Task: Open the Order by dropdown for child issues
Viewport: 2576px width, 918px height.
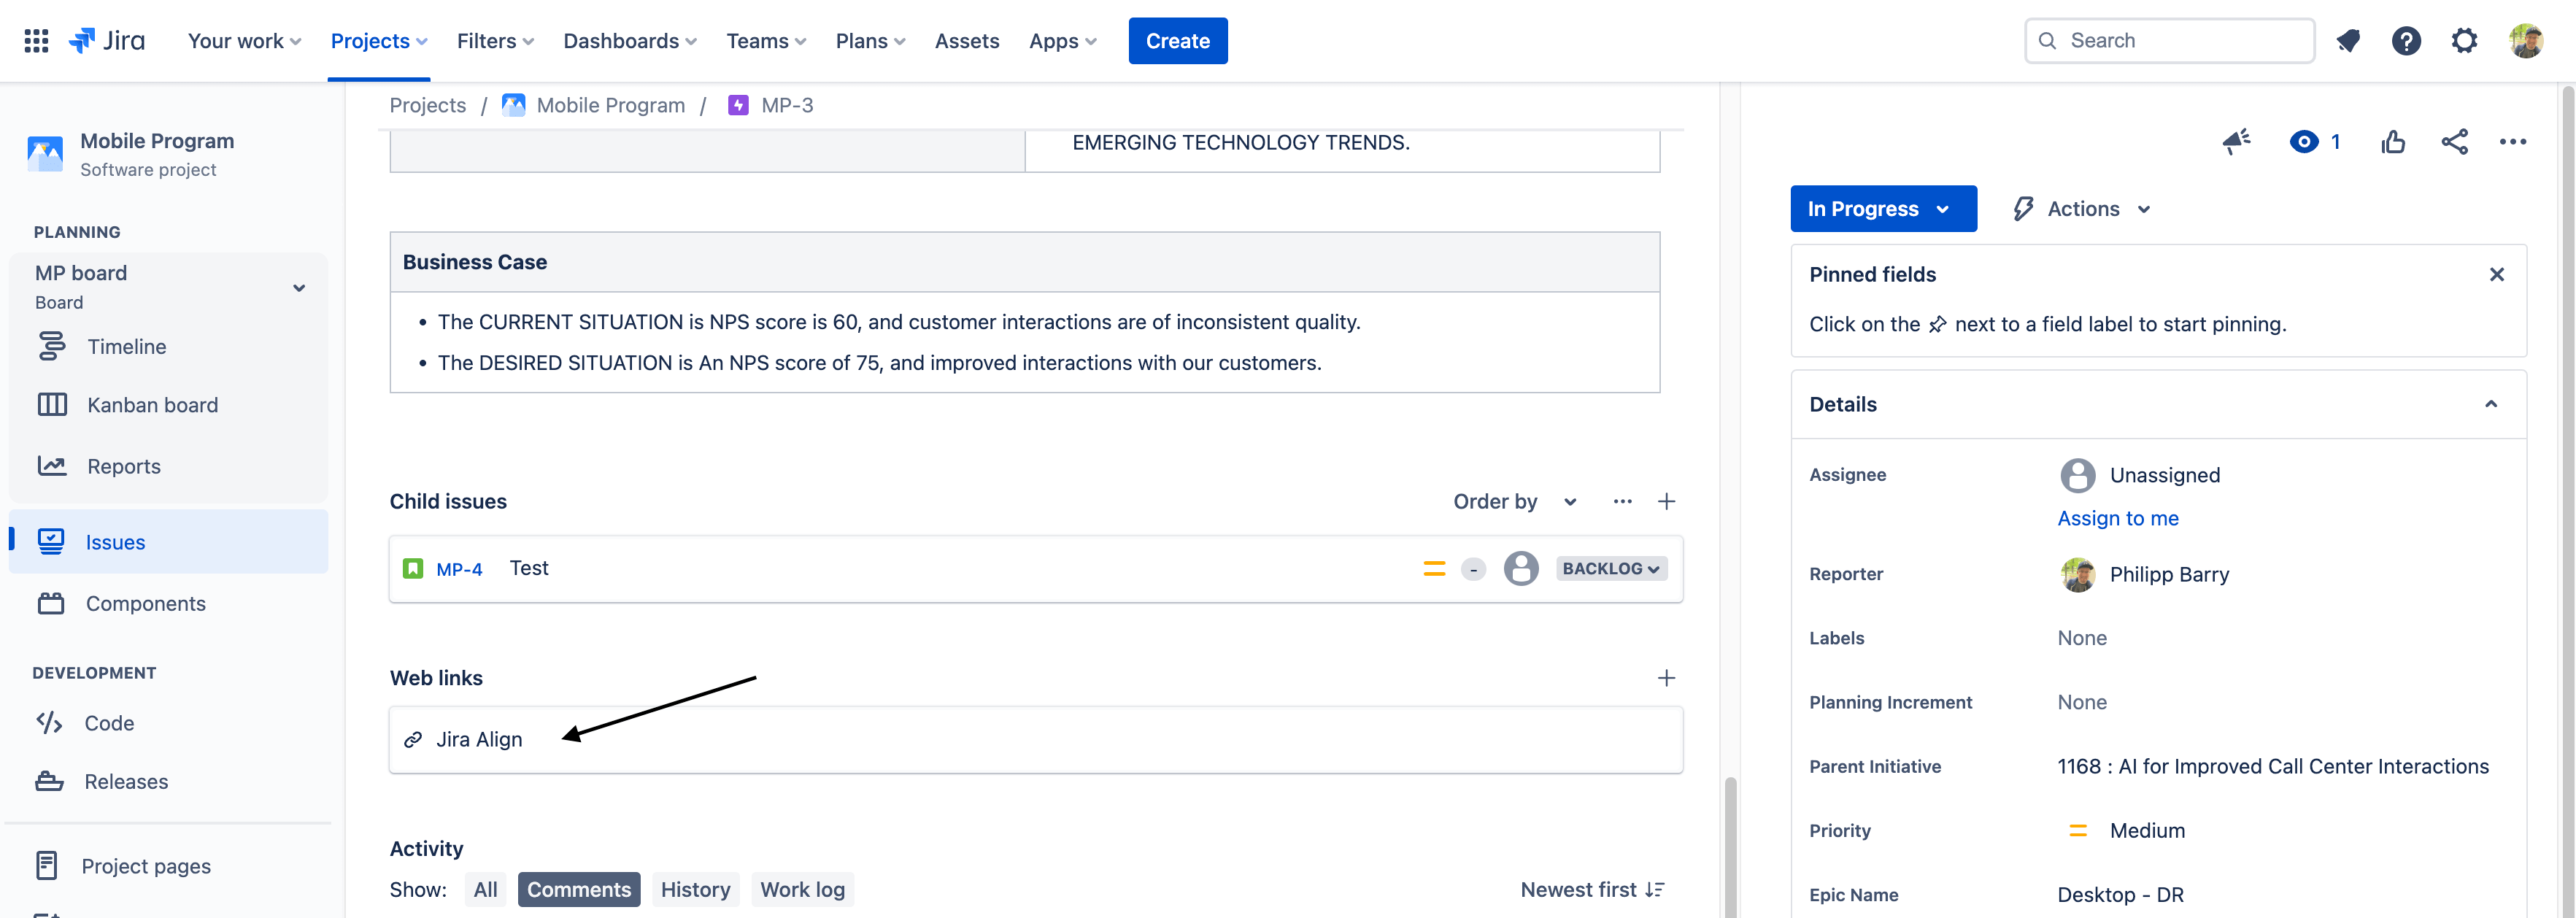Action: [x=1514, y=501]
